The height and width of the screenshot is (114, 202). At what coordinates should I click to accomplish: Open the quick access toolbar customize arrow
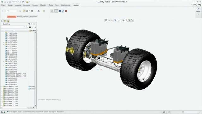[x=30, y=2]
